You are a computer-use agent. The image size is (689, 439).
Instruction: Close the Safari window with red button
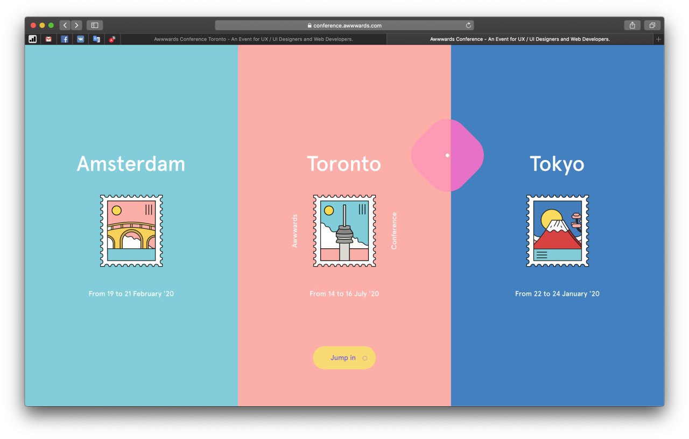coord(33,25)
